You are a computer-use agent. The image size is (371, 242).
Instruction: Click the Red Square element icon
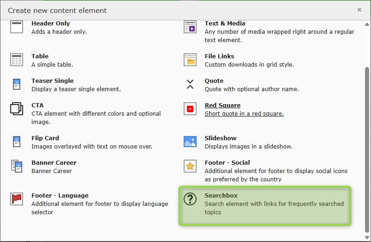coord(190,109)
